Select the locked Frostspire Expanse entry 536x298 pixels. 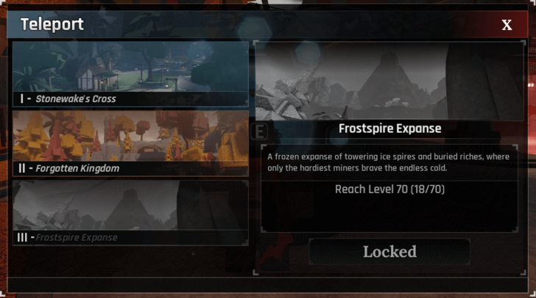pos(130,213)
